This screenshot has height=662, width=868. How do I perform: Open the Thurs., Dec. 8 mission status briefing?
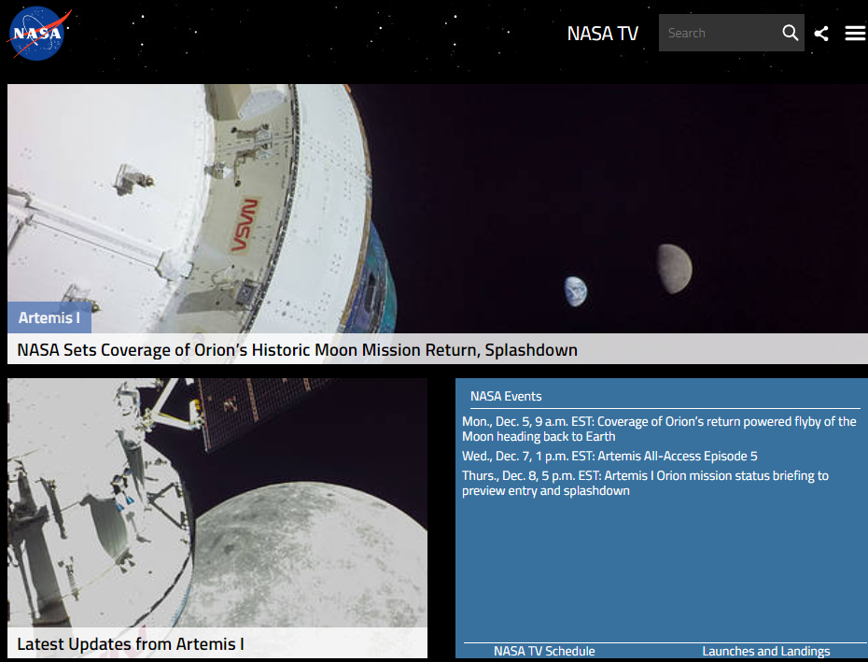click(646, 483)
